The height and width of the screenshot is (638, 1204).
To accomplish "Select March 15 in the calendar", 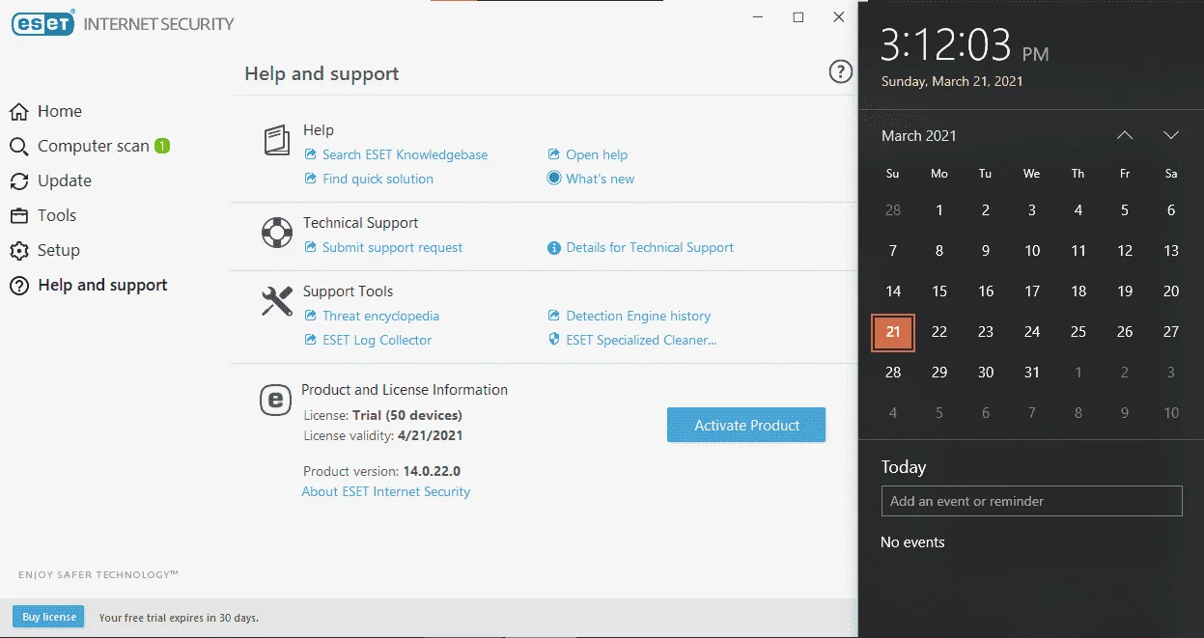I will click(x=939, y=291).
